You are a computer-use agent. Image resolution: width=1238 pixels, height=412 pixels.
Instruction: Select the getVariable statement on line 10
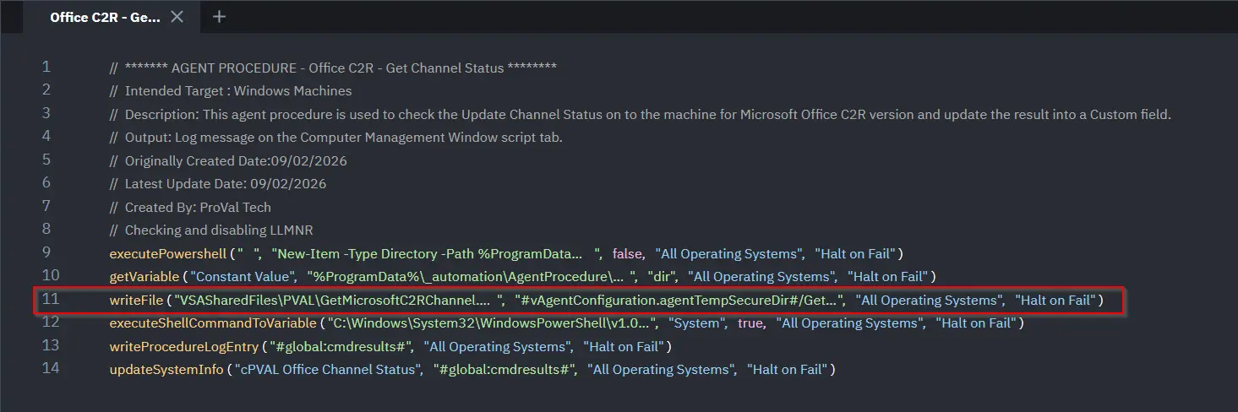click(145, 276)
